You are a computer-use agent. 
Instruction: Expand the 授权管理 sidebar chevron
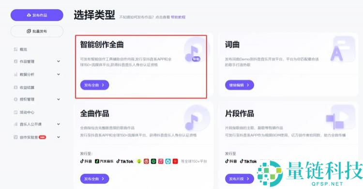pyautogui.click(x=59, y=99)
